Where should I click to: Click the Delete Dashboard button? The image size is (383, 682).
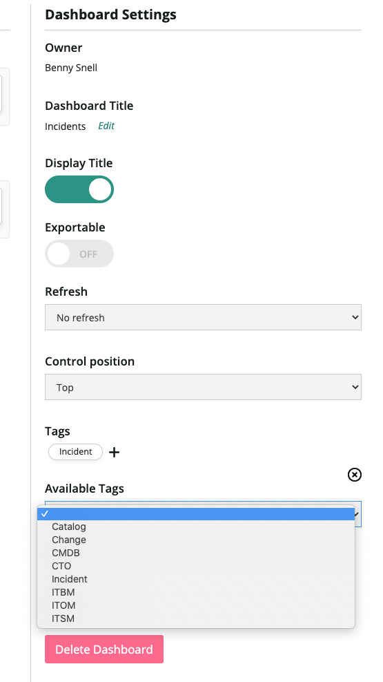[x=104, y=650]
